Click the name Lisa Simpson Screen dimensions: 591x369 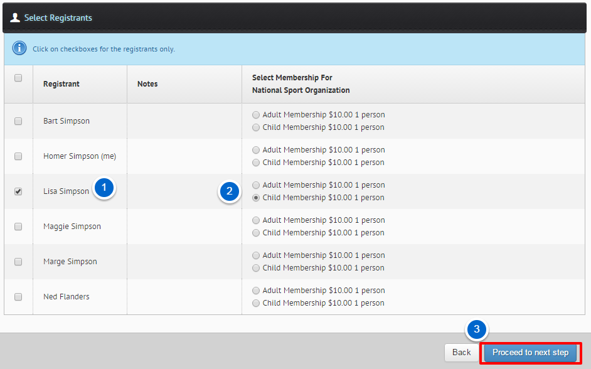[x=66, y=191]
